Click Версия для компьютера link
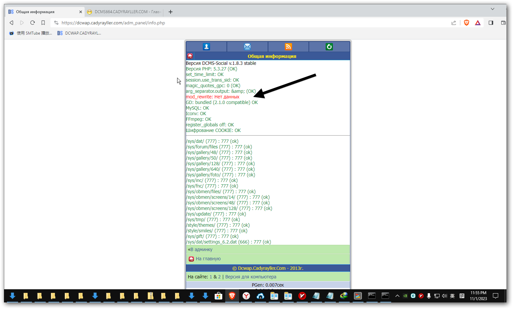Image resolution: width=513 pixels, height=309 pixels. pos(251,277)
